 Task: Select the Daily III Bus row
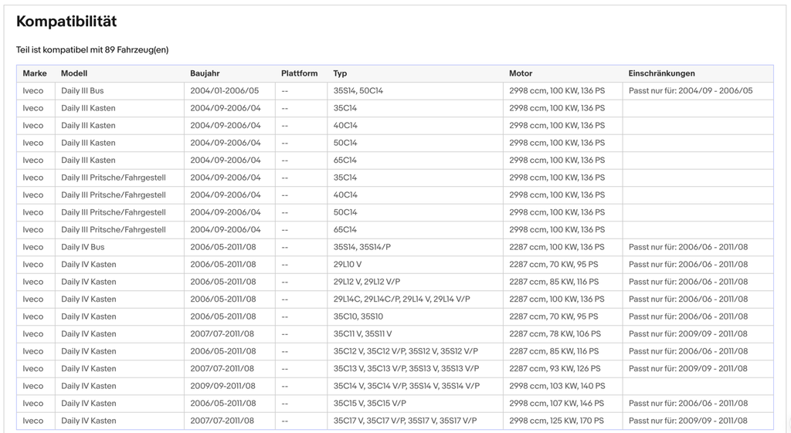pyautogui.click(x=395, y=91)
